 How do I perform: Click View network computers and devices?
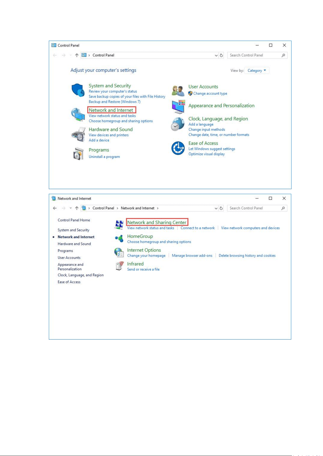(x=250, y=228)
